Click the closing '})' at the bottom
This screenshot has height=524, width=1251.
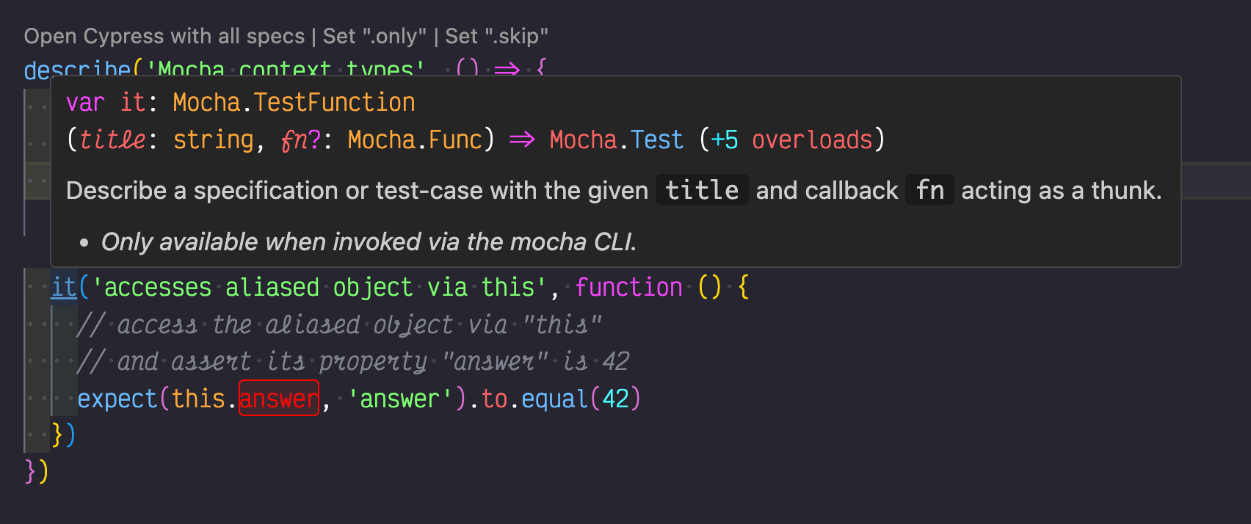coord(37,472)
